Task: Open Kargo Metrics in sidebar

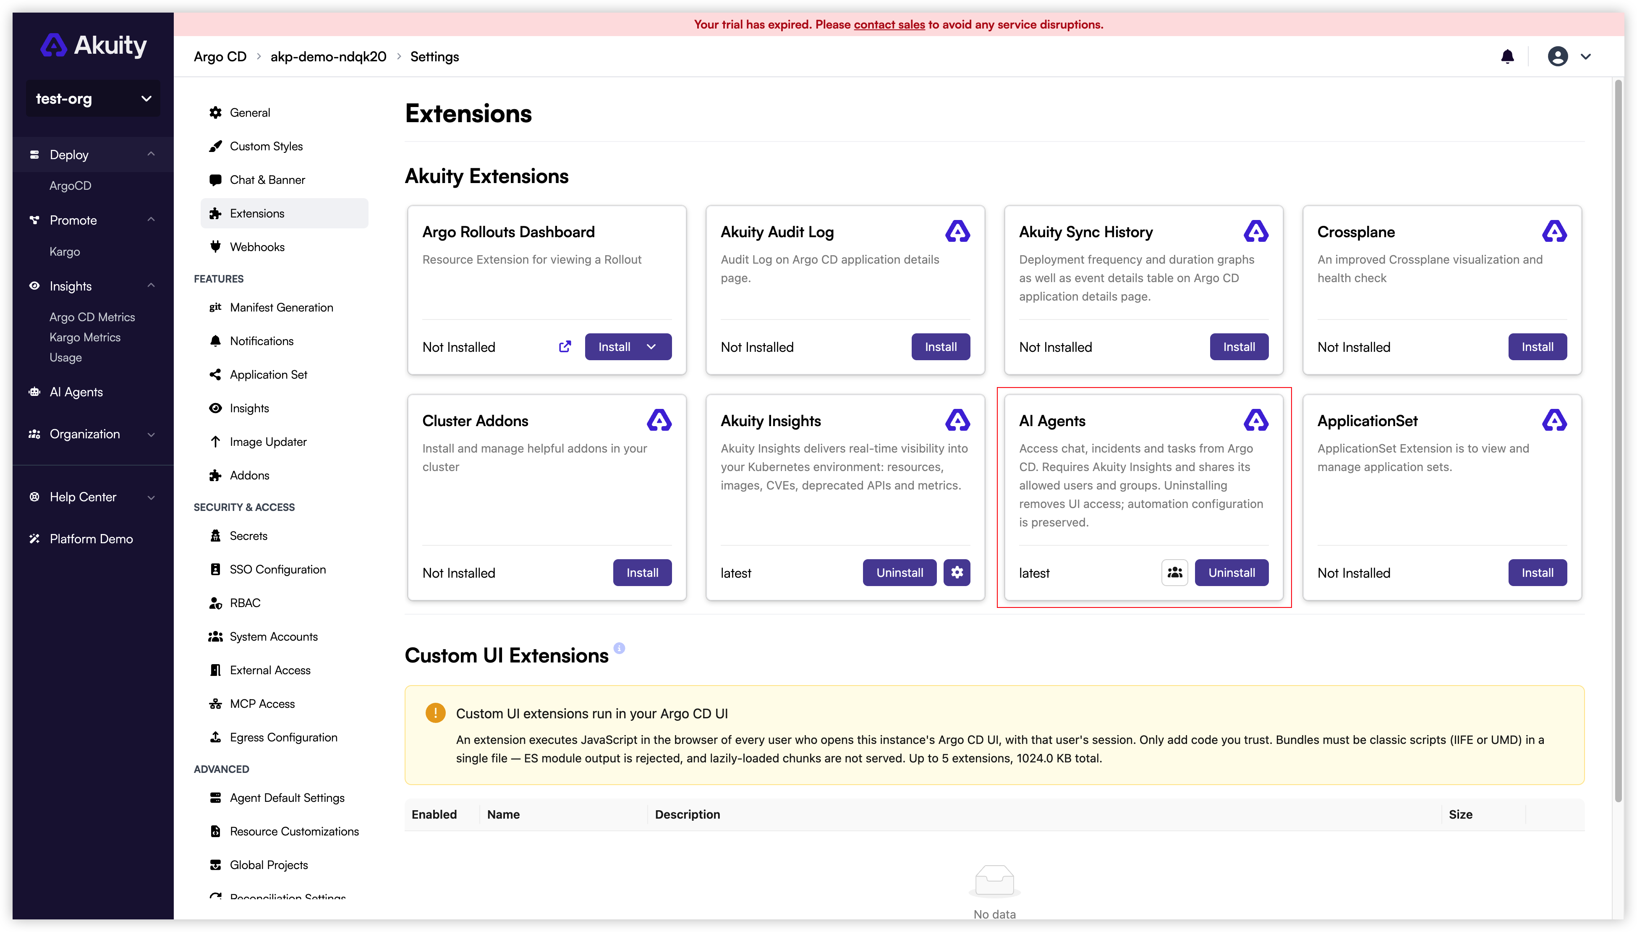Action: coord(84,338)
